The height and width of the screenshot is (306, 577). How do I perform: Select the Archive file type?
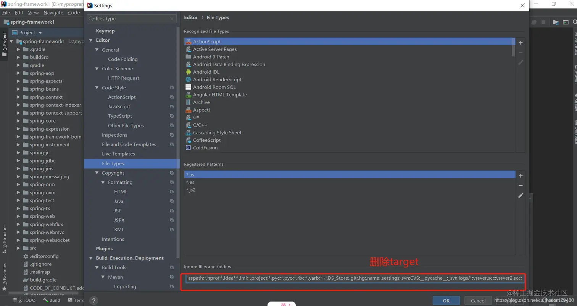201,102
